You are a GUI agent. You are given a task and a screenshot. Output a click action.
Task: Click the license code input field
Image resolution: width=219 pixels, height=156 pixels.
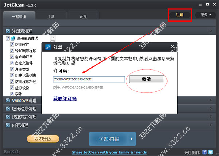(x=89, y=79)
